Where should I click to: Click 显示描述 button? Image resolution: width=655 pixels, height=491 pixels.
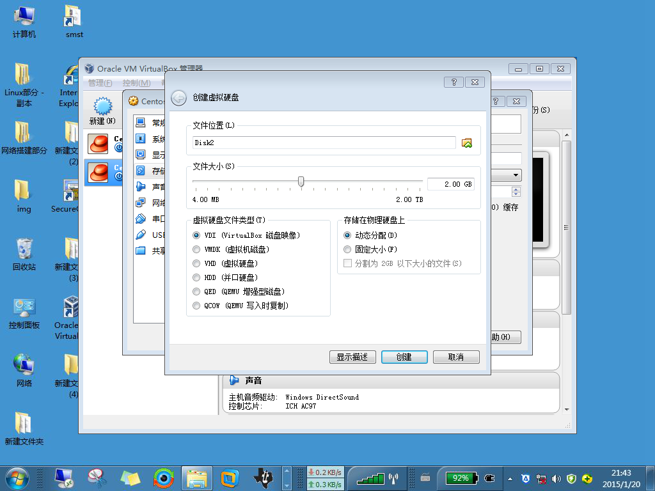point(352,357)
